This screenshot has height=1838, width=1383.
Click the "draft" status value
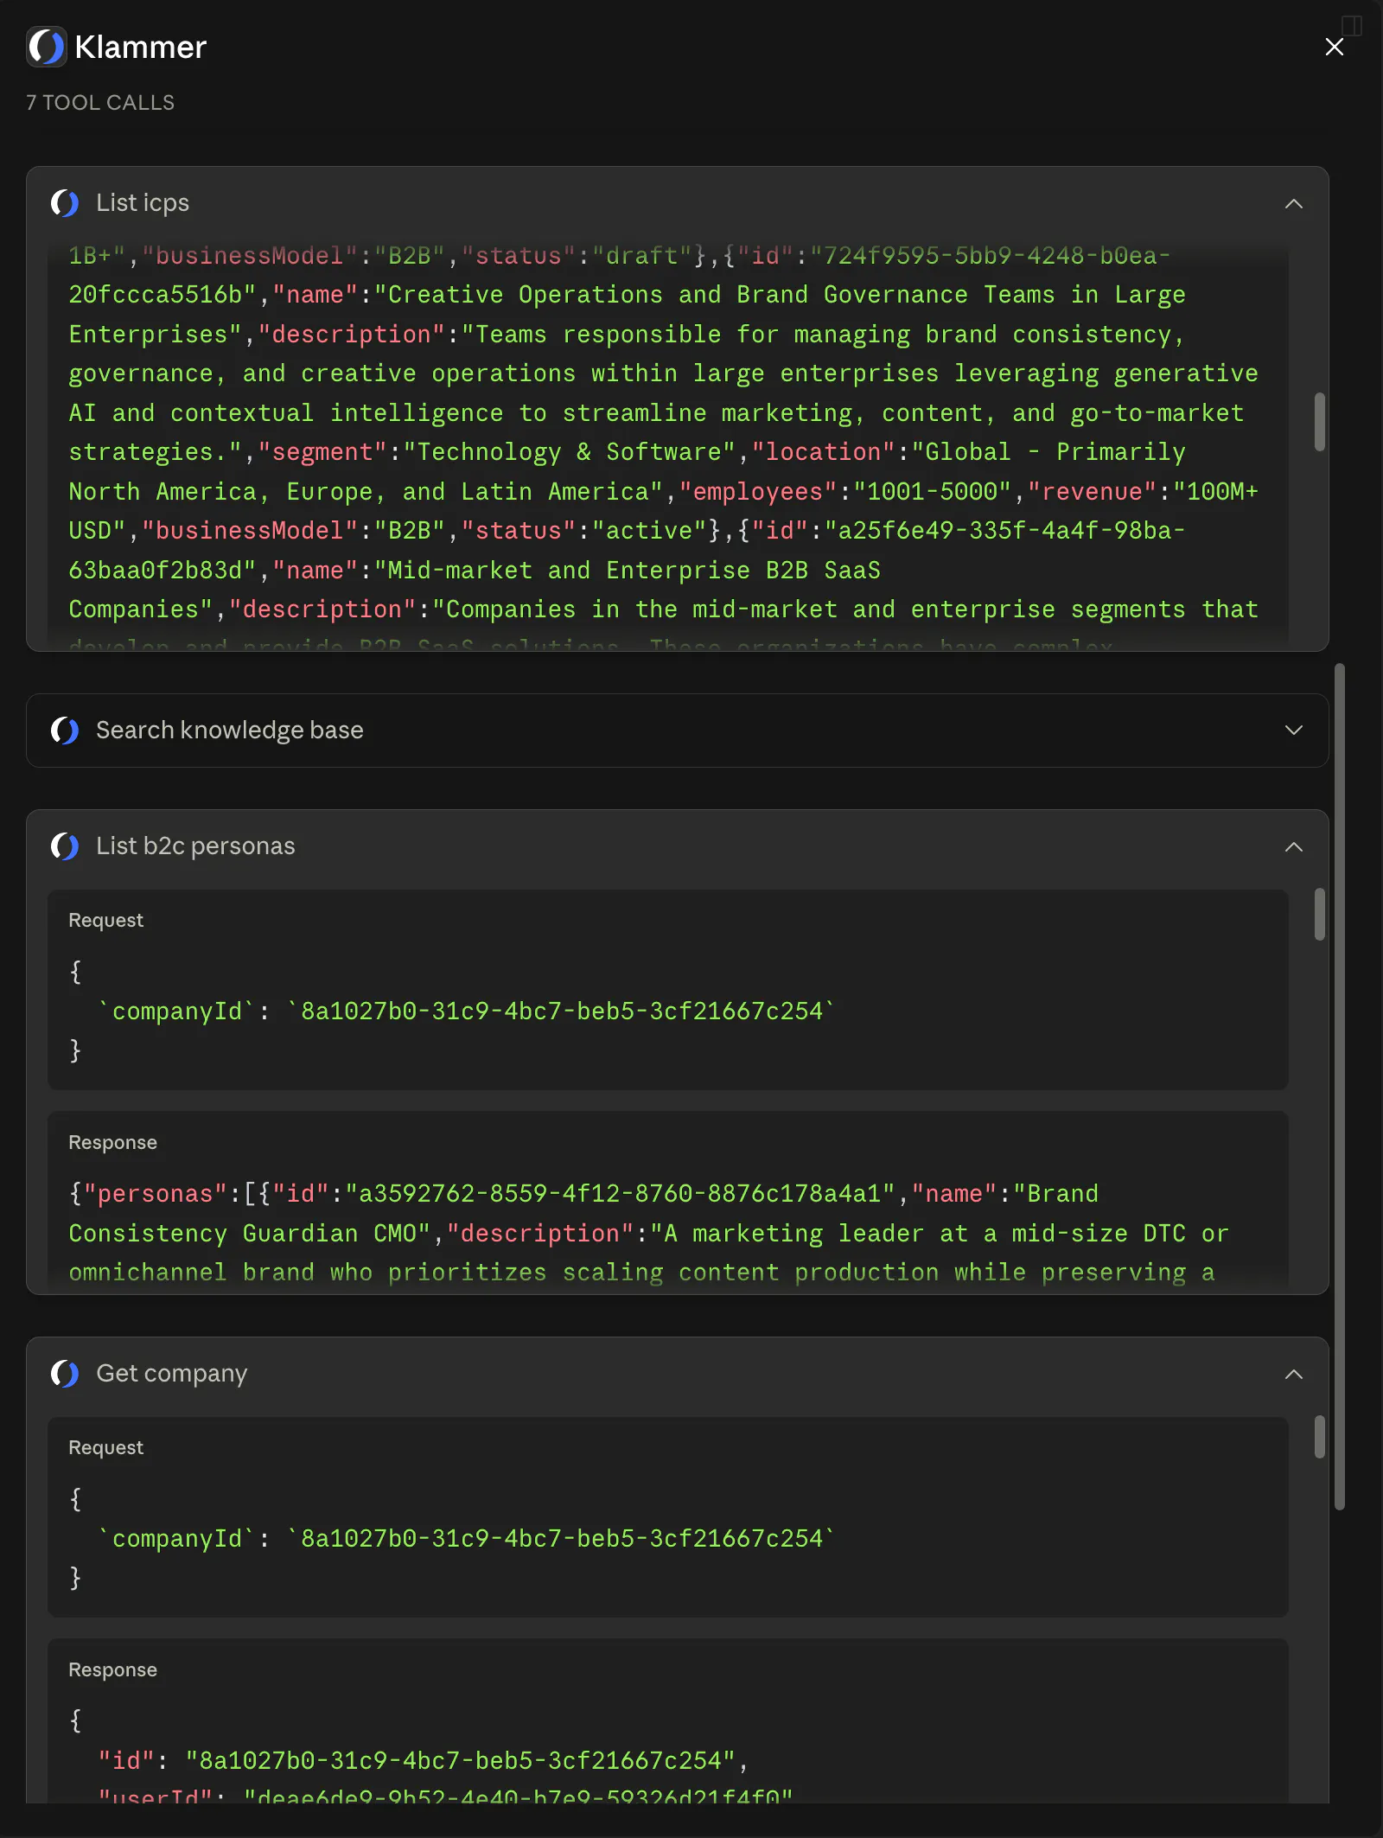[x=642, y=256]
